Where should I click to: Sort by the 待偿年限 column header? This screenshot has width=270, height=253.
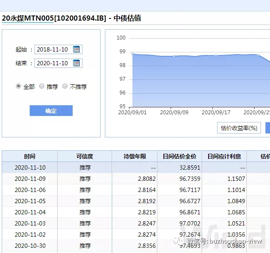135,156
